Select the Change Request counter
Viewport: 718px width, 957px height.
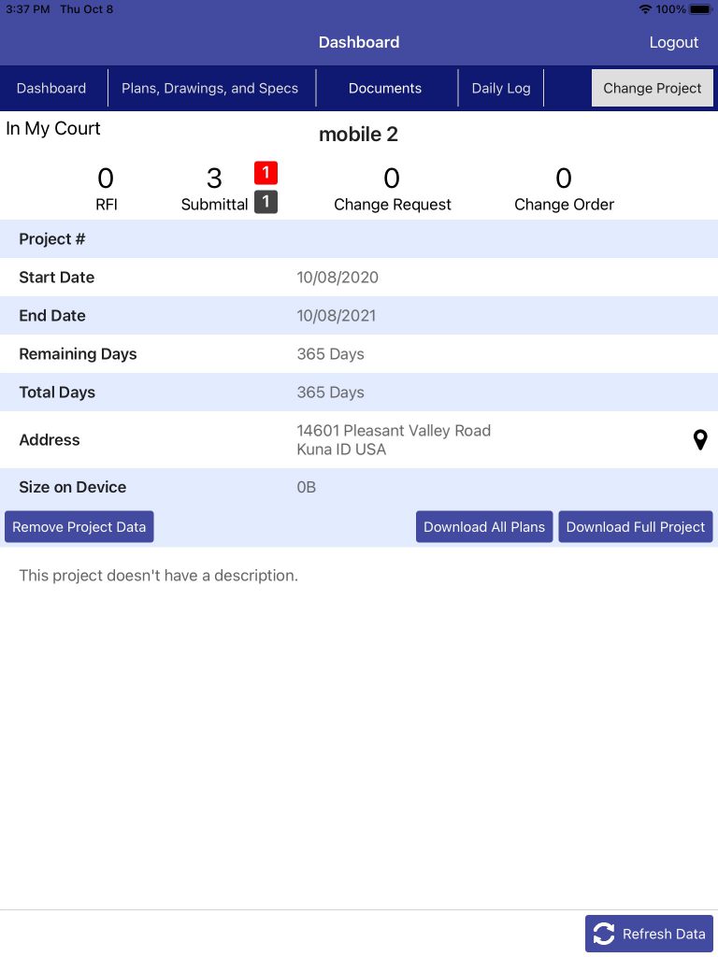tap(393, 189)
